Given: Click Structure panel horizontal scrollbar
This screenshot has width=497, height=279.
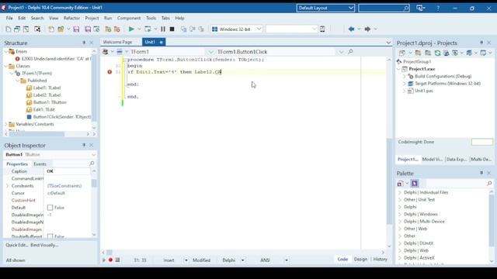Looking at the screenshot, I should 37,134.
